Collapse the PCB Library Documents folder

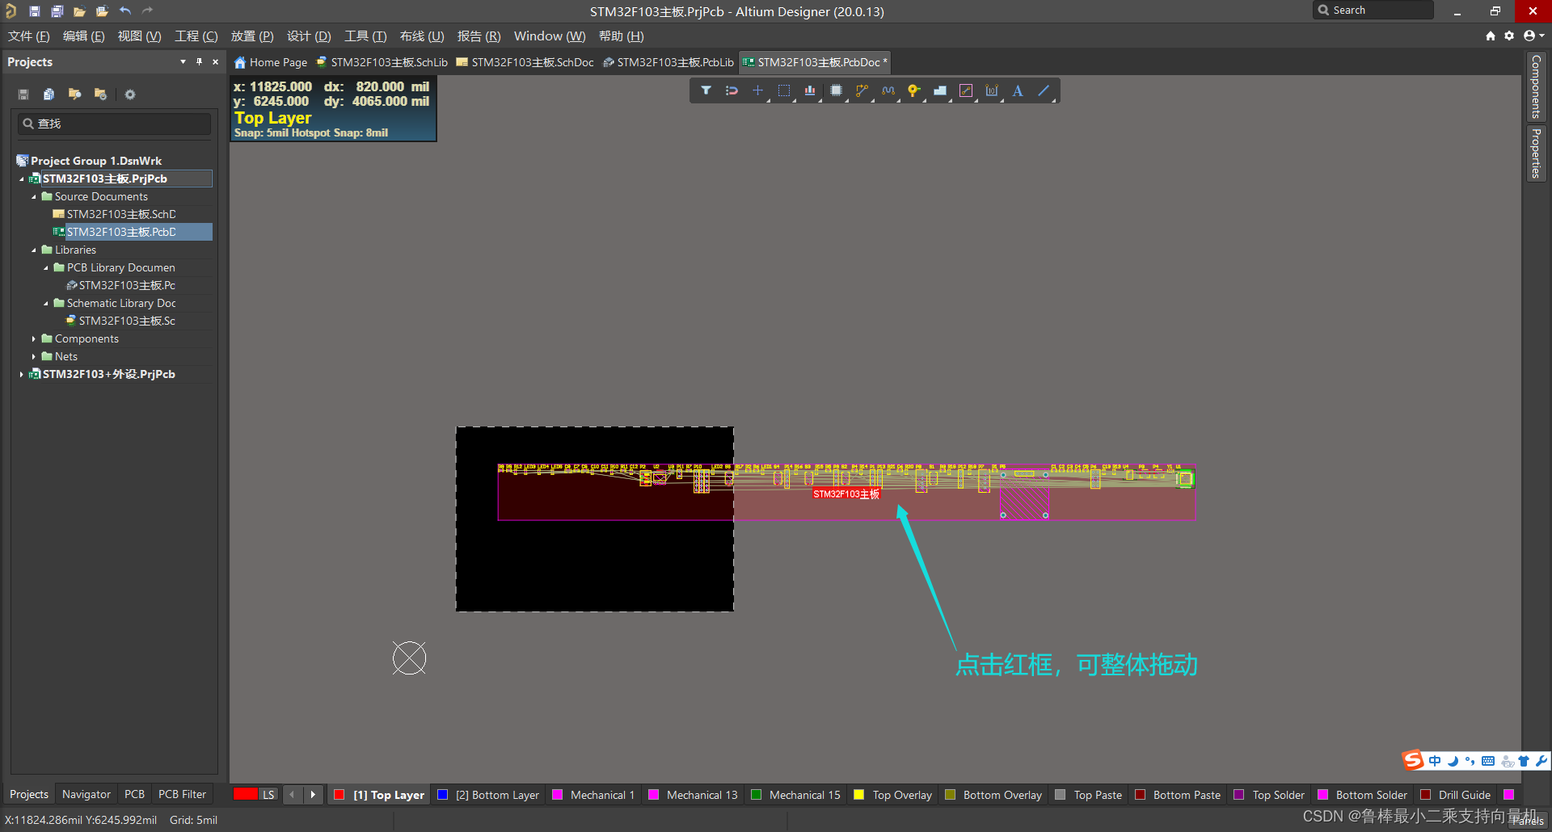(x=46, y=267)
